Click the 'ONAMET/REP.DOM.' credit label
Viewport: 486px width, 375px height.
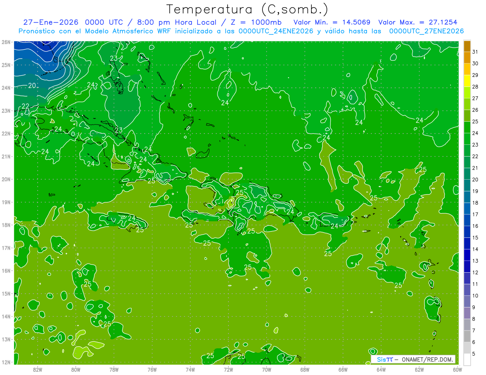coord(427,359)
